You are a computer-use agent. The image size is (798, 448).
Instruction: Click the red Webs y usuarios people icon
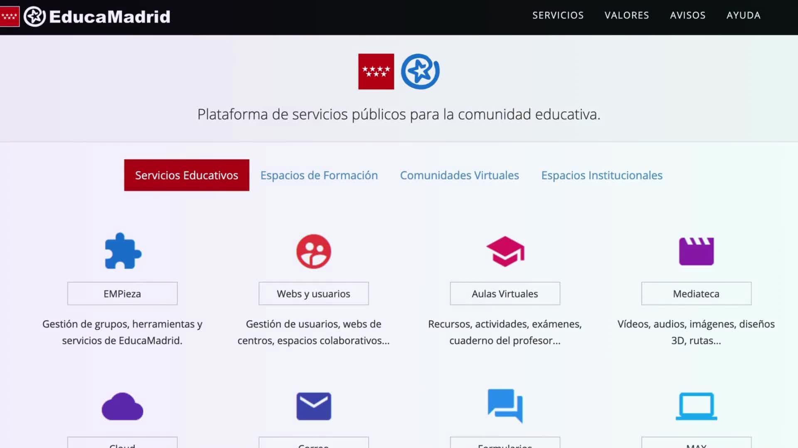(313, 251)
